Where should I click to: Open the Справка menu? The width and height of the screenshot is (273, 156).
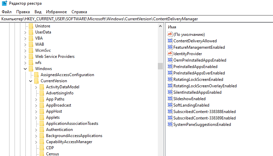[79, 12]
